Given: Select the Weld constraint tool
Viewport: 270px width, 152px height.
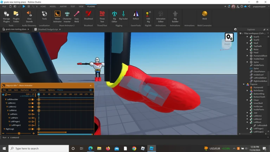Looking at the screenshot, I should (204, 15).
